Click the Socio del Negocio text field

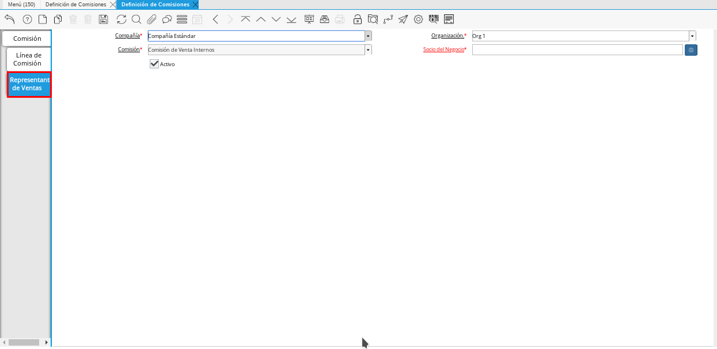577,50
